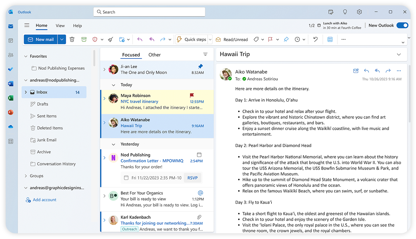Click the Archive icon in toolbar

tap(84, 39)
